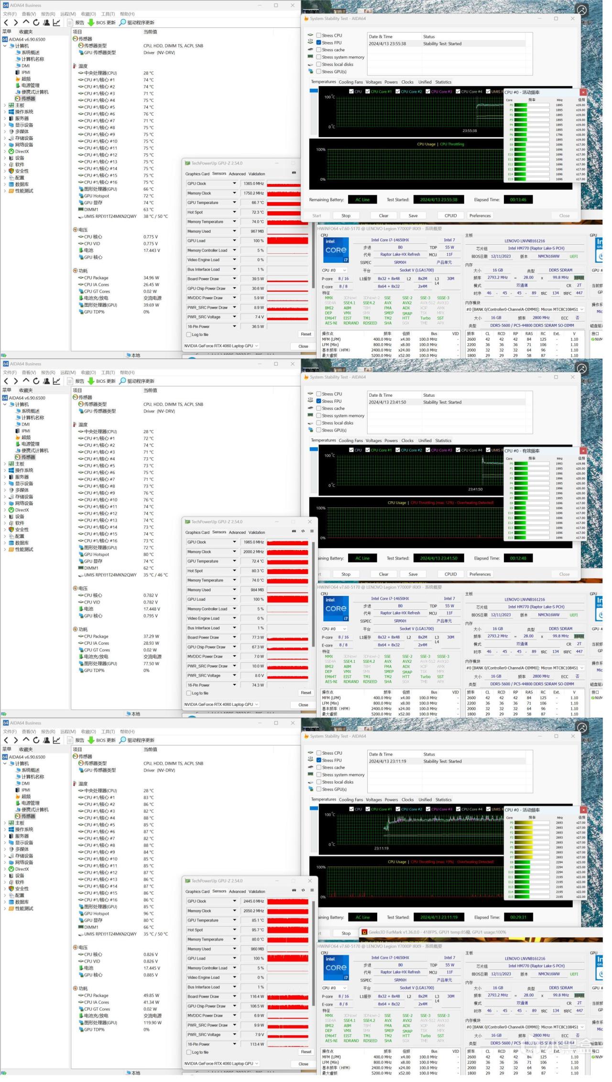Uncheck Stress FPU in the 23:41:50 stability test

click(318, 401)
